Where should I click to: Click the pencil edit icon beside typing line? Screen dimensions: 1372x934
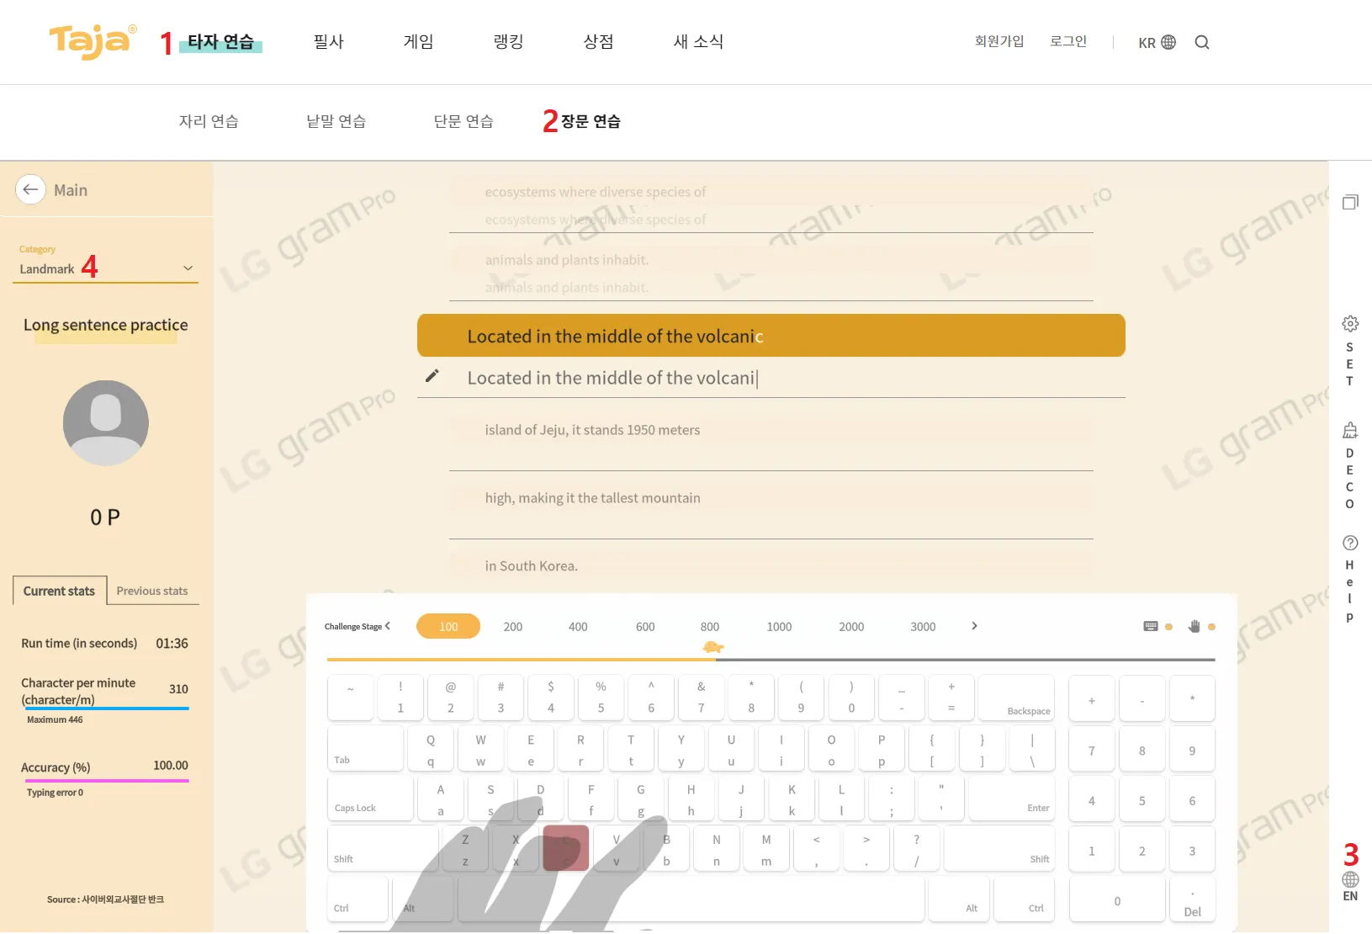(432, 376)
